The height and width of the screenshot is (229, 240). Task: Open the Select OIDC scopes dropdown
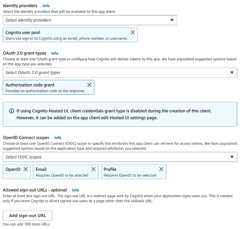coord(120,157)
